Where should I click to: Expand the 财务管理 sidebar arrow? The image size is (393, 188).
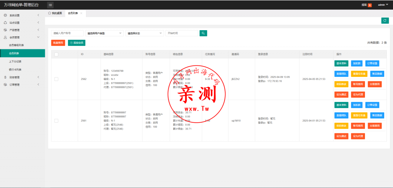[x=38, y=78]
